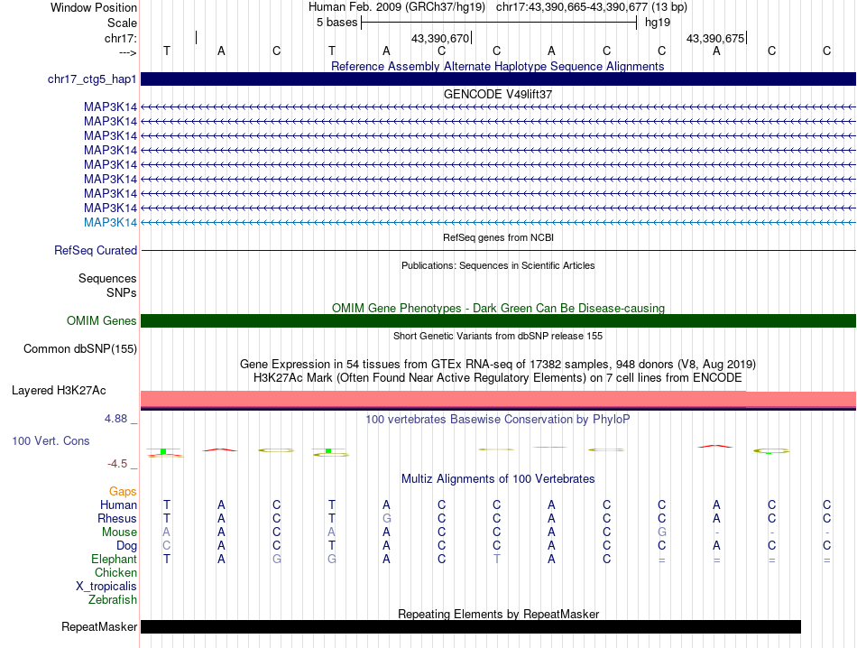Click the dark blue chr17_ctg5_hap1 alignment bar

[498, 79]
